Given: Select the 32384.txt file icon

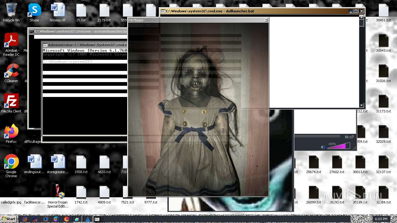Looking at the screenshot, I should (383, 195).
